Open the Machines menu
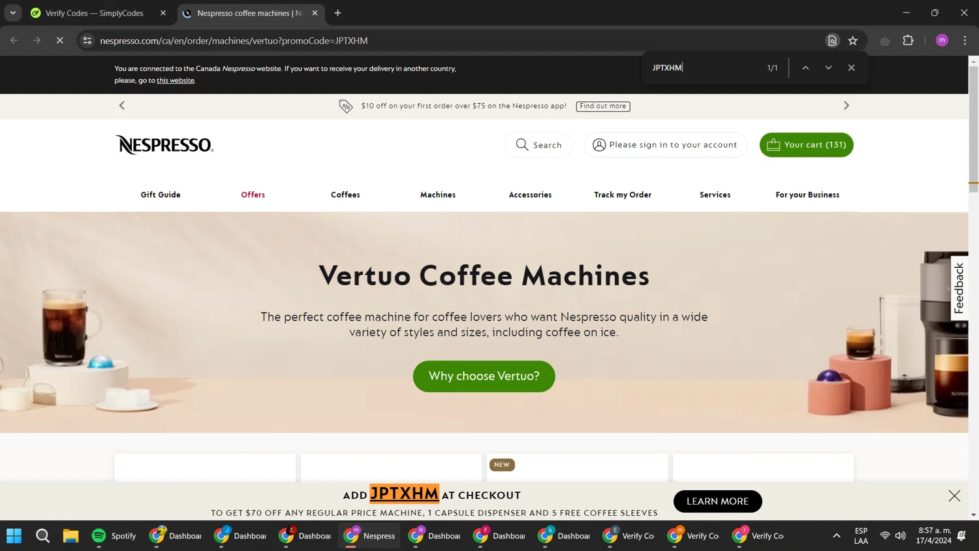This screenshot has height=551, width=979. click(x=438, y=195)
